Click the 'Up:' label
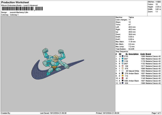The height and width of the screenshot is (115, 162). [117, 32]
